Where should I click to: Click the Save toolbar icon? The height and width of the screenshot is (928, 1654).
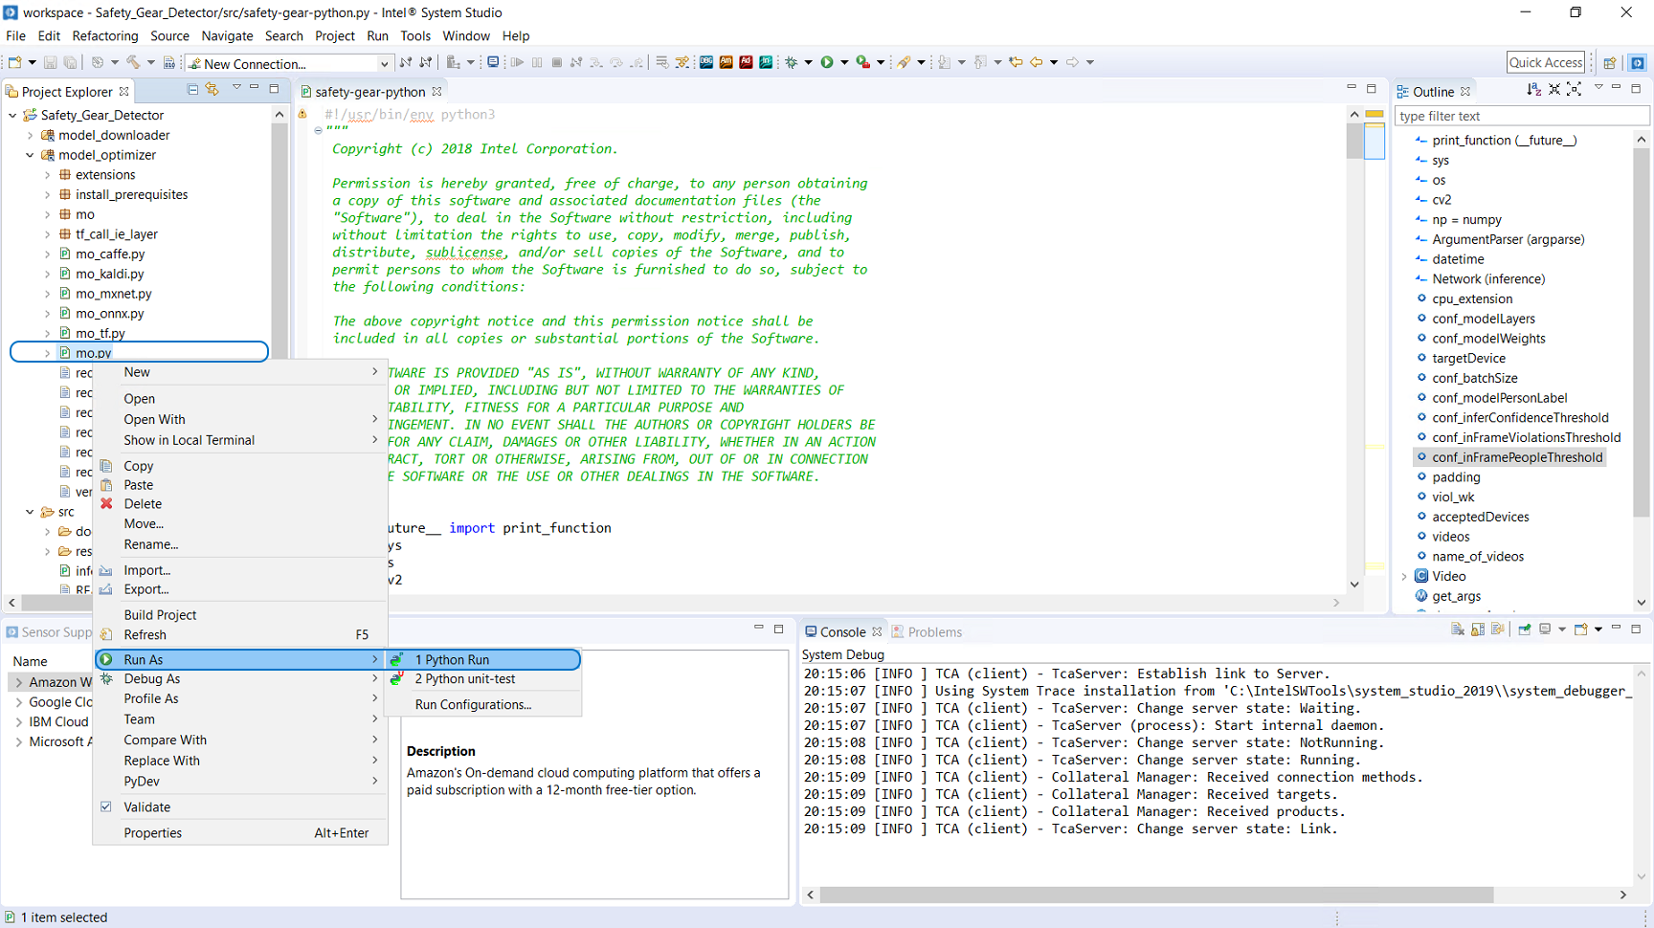50,62
